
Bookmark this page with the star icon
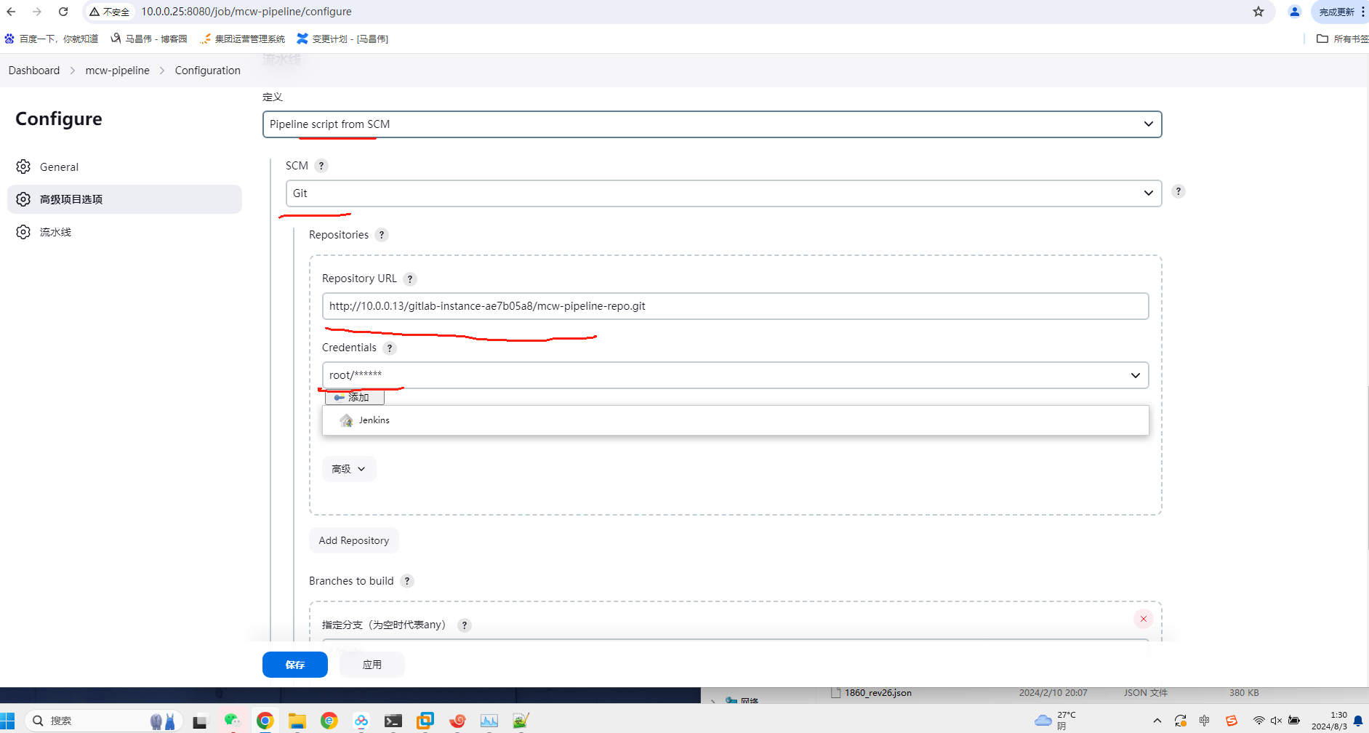(1258, 12)
